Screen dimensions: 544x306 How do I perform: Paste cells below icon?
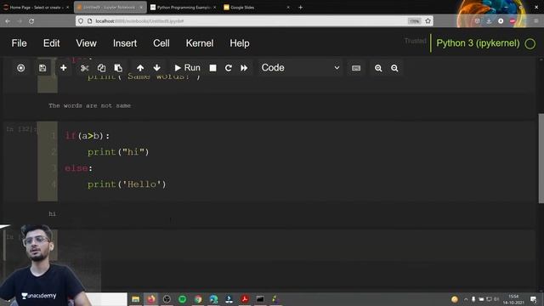coord(118,68)
